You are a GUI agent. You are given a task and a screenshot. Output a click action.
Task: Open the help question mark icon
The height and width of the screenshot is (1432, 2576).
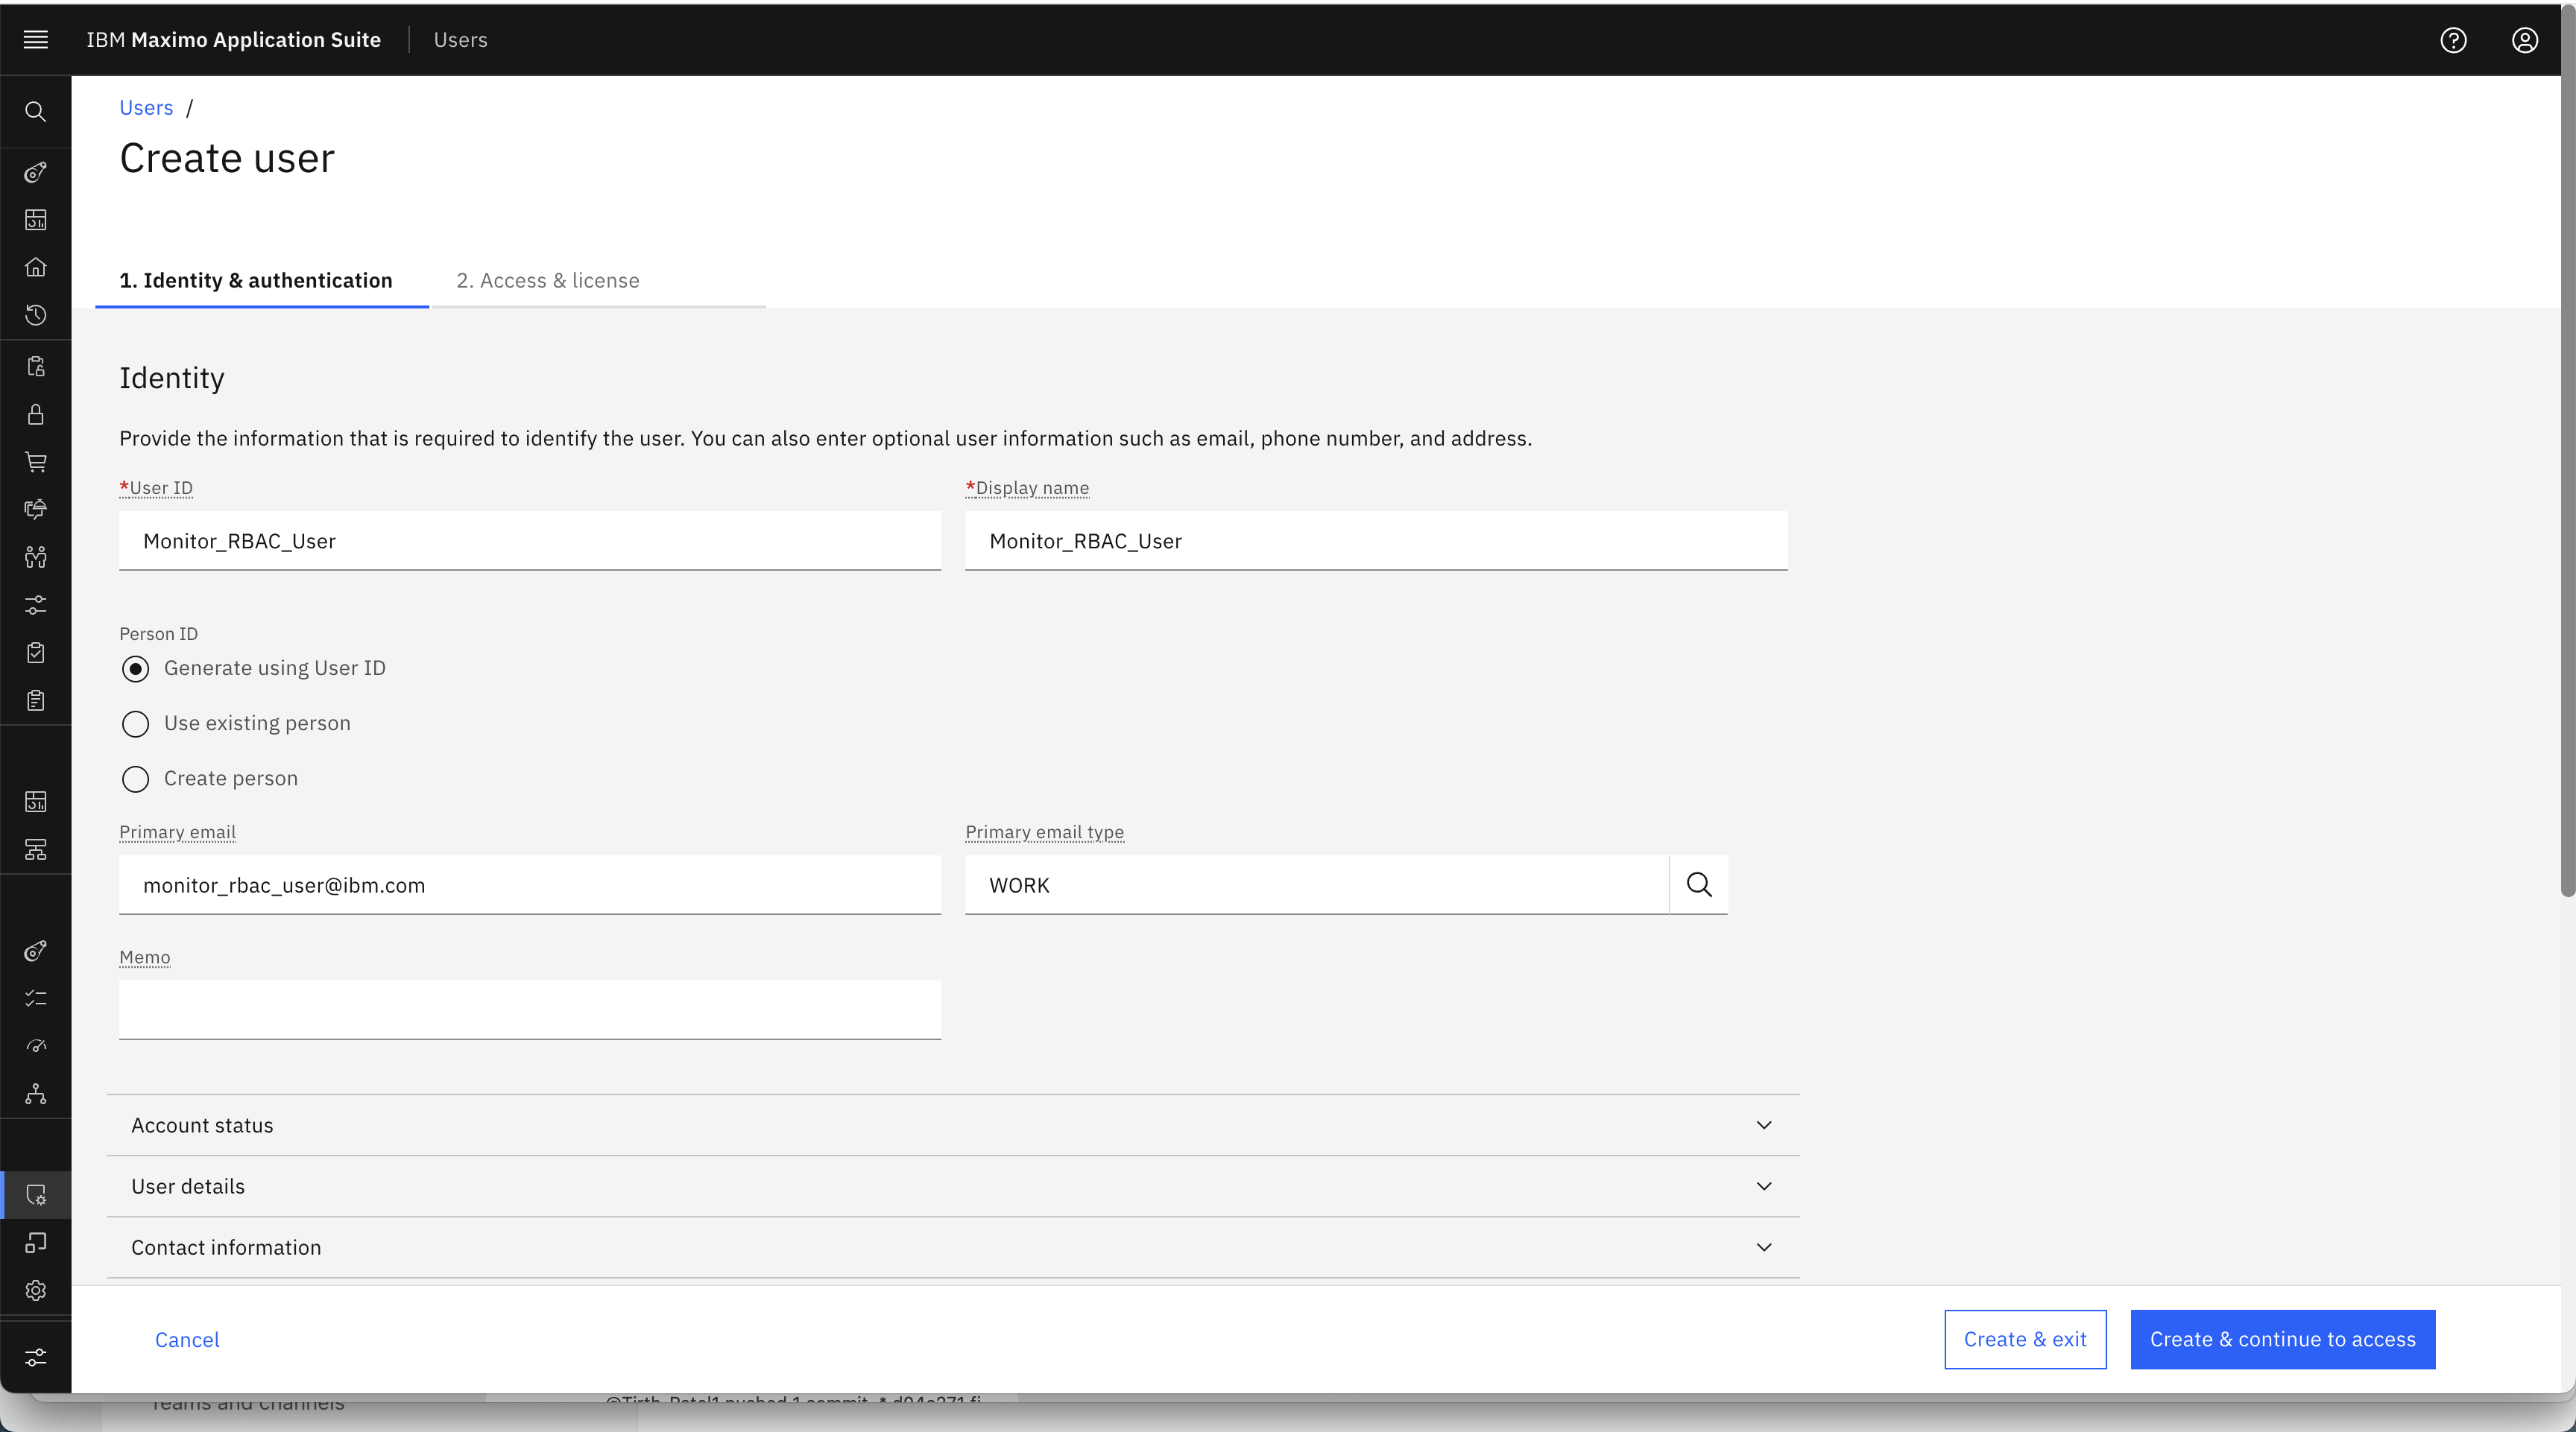(x=2453, y=40)
